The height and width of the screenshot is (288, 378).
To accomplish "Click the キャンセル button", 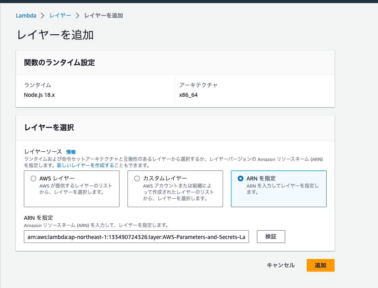I will (x=280, y=265).
